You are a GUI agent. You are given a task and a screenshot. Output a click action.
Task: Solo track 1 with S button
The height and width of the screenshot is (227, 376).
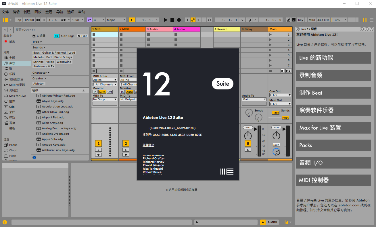tap(98, 150)
